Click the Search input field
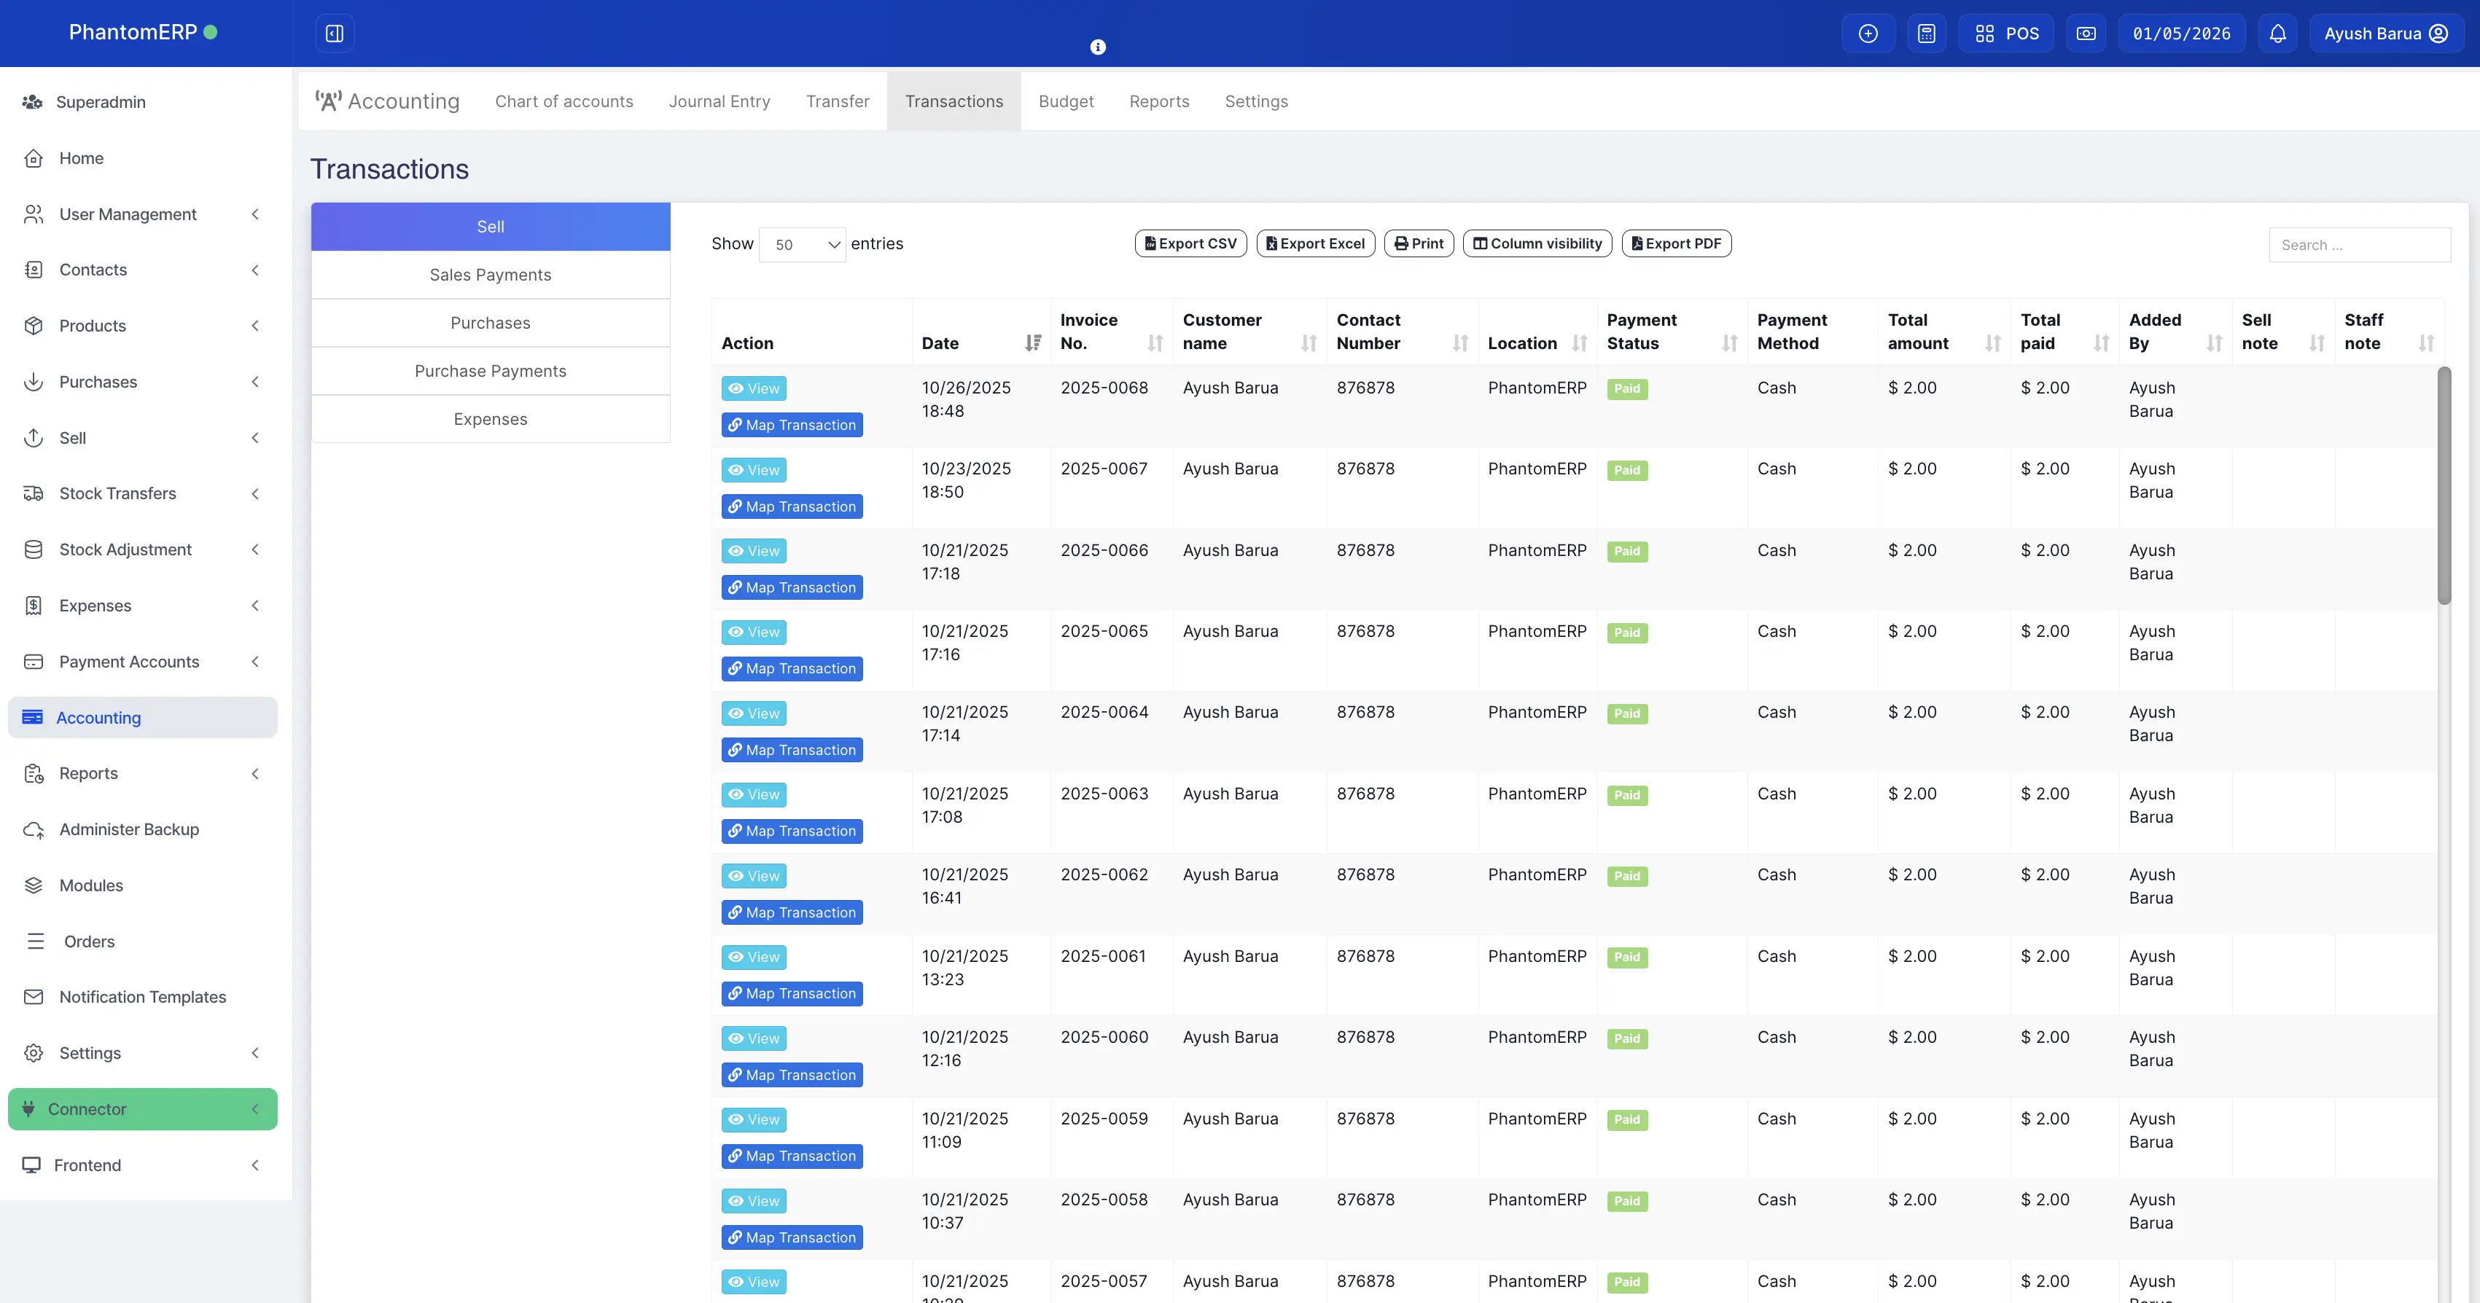This screenshot has width=2480, height=1303. tap(2359, 244)
